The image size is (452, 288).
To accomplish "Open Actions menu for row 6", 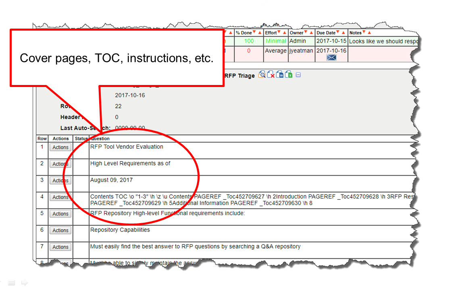I will click(x=60, y=230).
